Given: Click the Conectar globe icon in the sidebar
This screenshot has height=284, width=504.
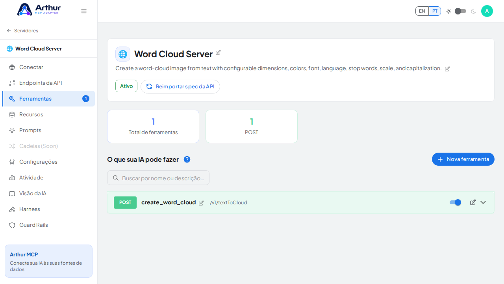Looking at the screenshot, I should [12, 67].
